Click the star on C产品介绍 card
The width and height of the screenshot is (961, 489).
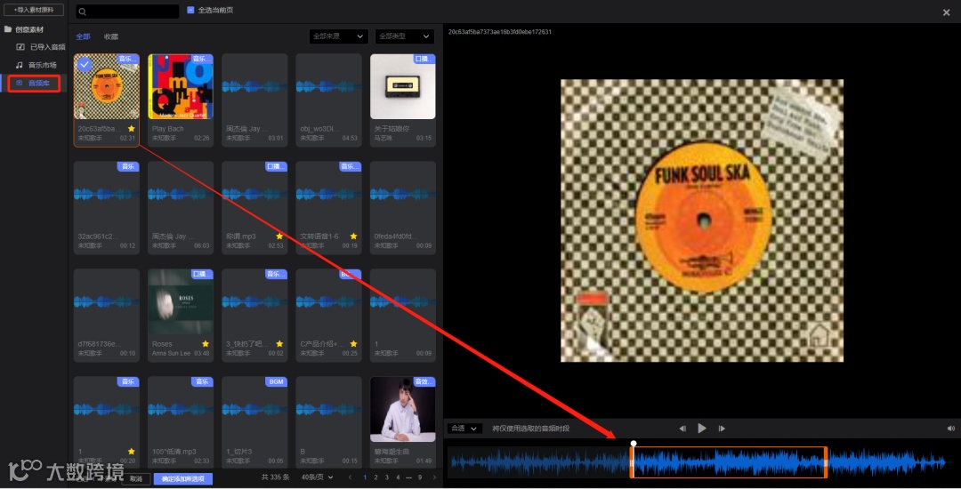click(353, 344)
